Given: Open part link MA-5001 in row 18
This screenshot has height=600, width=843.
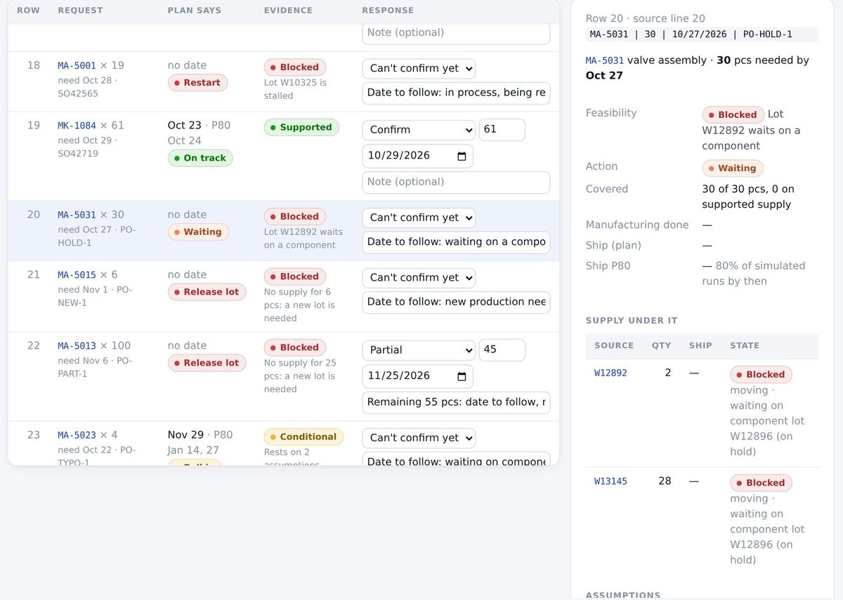Looking at the screenshot, I should pyautogui.click(x=77, y=65).
